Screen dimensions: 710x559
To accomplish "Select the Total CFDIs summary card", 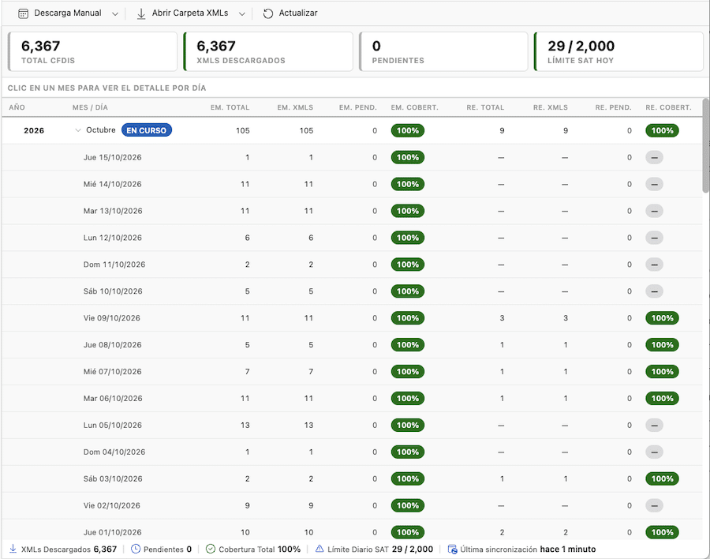I will coord(93,51).
